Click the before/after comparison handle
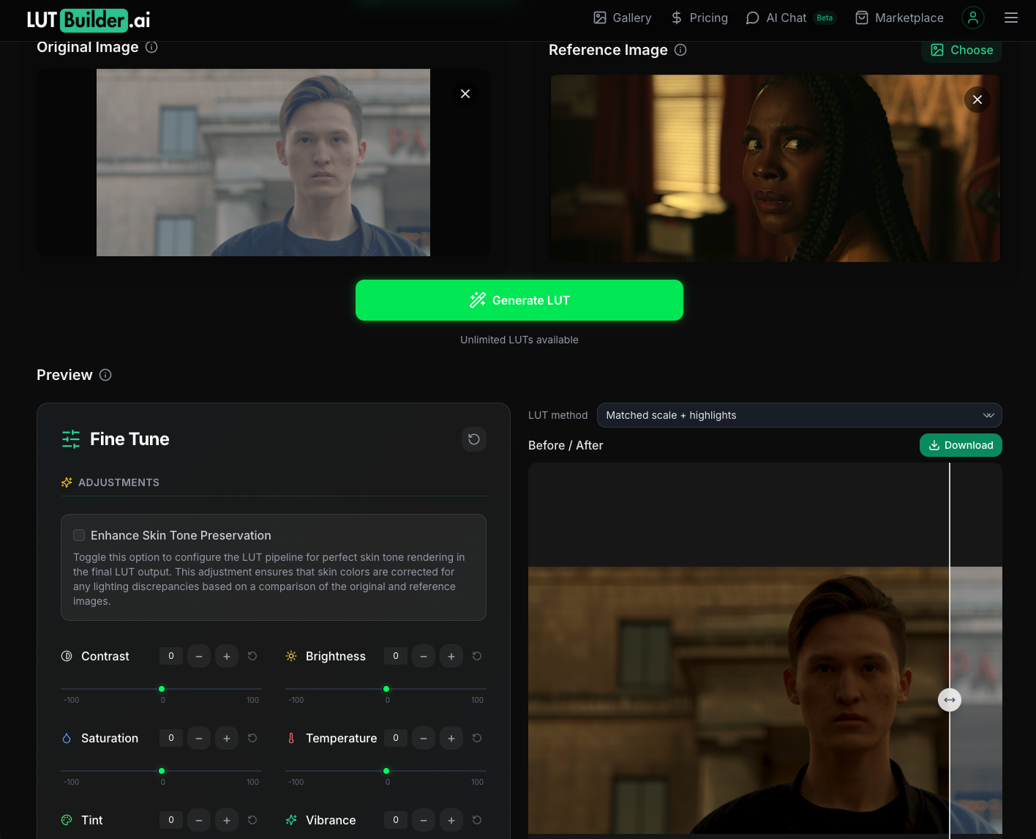 click(x=950, y=700)
